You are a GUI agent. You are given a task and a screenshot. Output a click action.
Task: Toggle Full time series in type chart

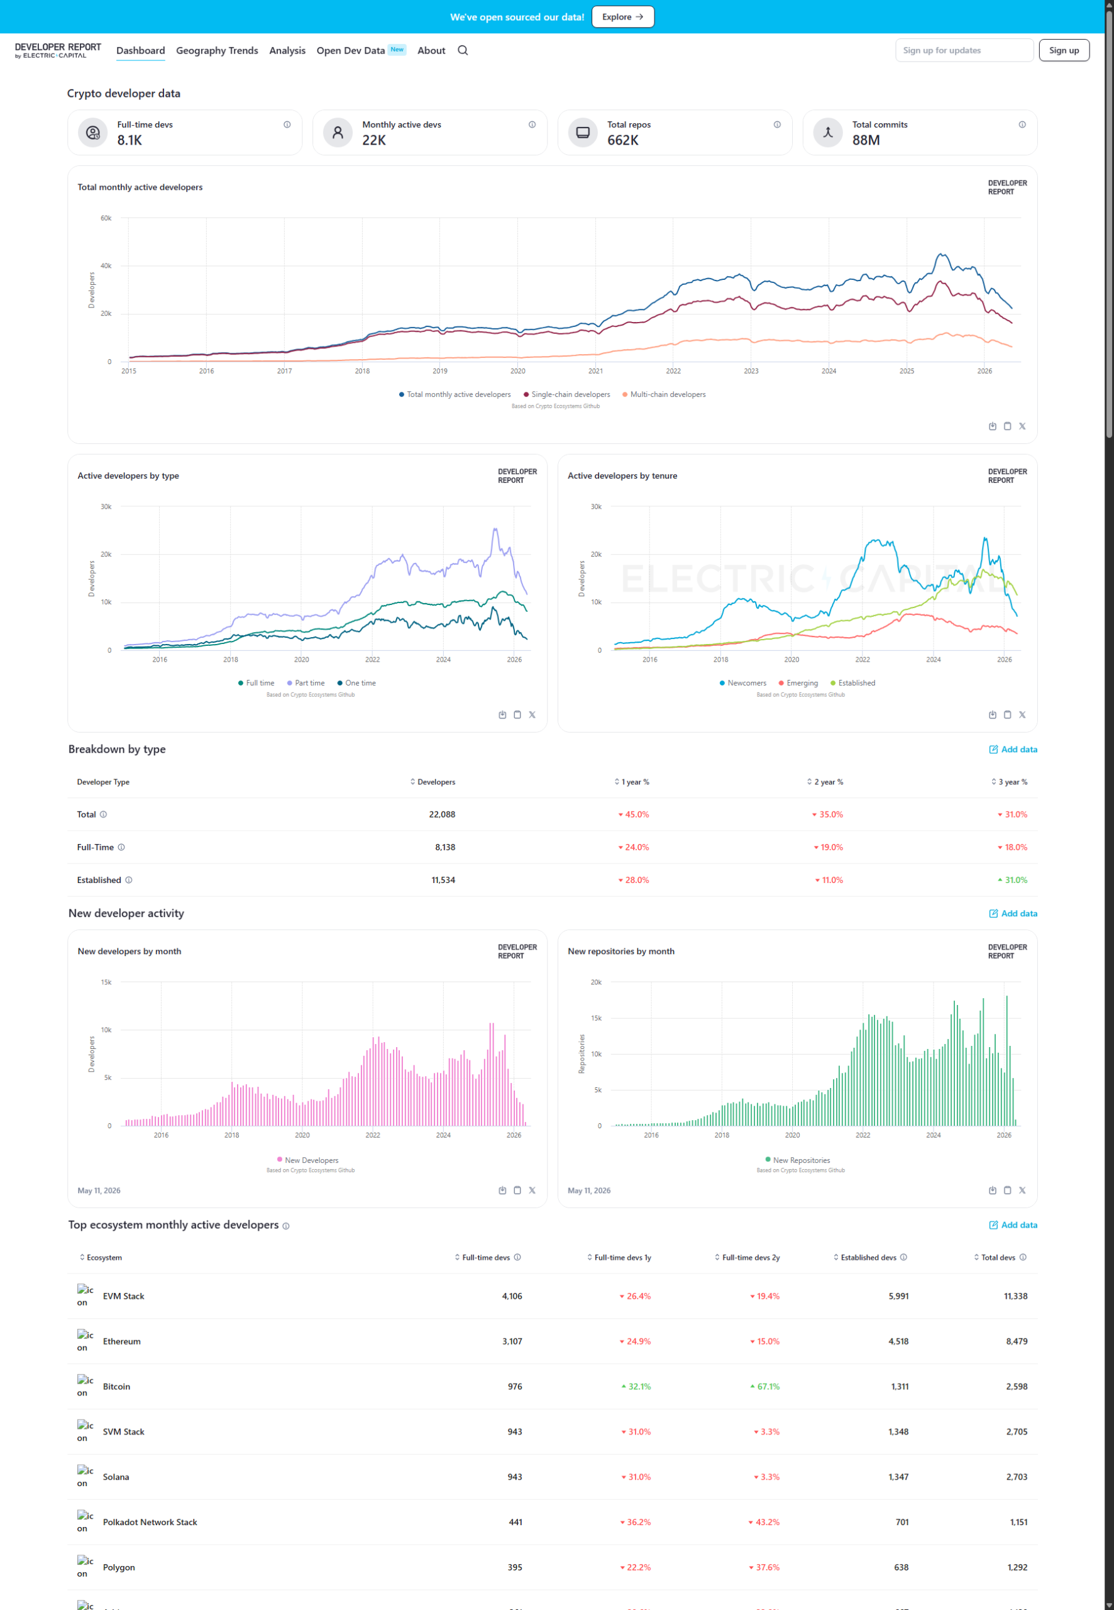click(x=256, y=683)
